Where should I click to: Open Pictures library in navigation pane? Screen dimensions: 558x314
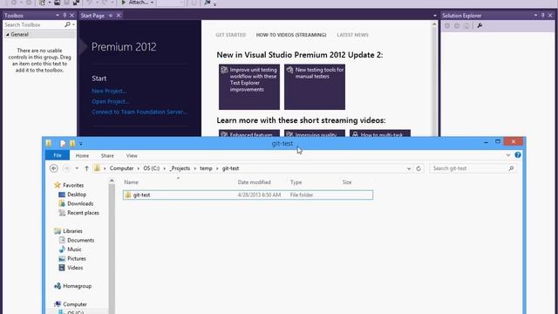pos(77,259)
